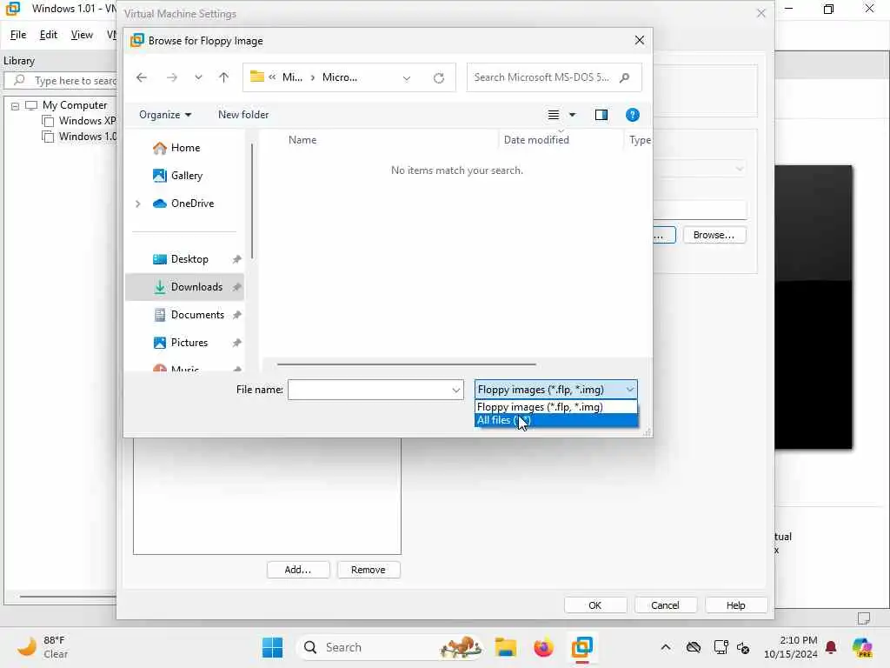890x668 pixels.
Task: Click Help in Virtual Machine Settings
Action: pos(735,605)
